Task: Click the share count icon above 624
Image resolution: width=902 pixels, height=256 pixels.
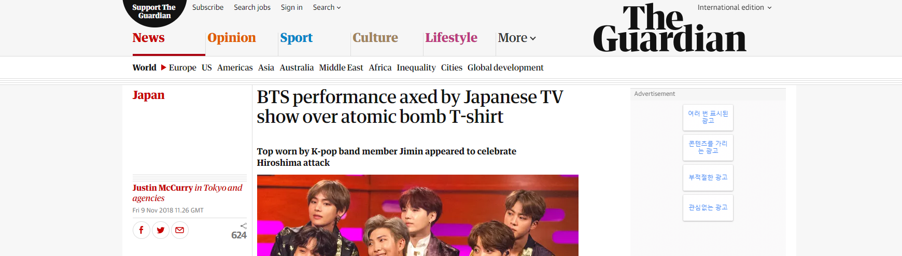Action: click(x=243, y=225)
